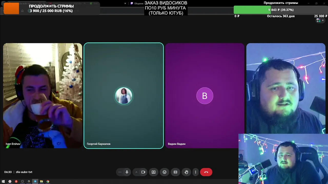Open the Windows Start menu
Image resolution: width=328 pixels, height=184 pixels.
tap(3, 181)
